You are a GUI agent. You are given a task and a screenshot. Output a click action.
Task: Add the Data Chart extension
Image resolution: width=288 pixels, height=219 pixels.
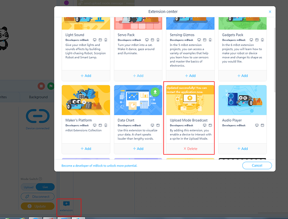pyautogui.click(x=138, y=148)
